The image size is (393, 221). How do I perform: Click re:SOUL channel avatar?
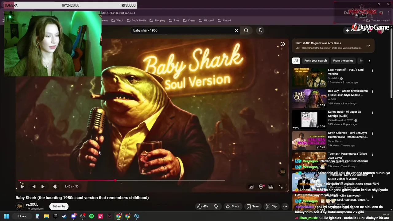pos(20,206)
